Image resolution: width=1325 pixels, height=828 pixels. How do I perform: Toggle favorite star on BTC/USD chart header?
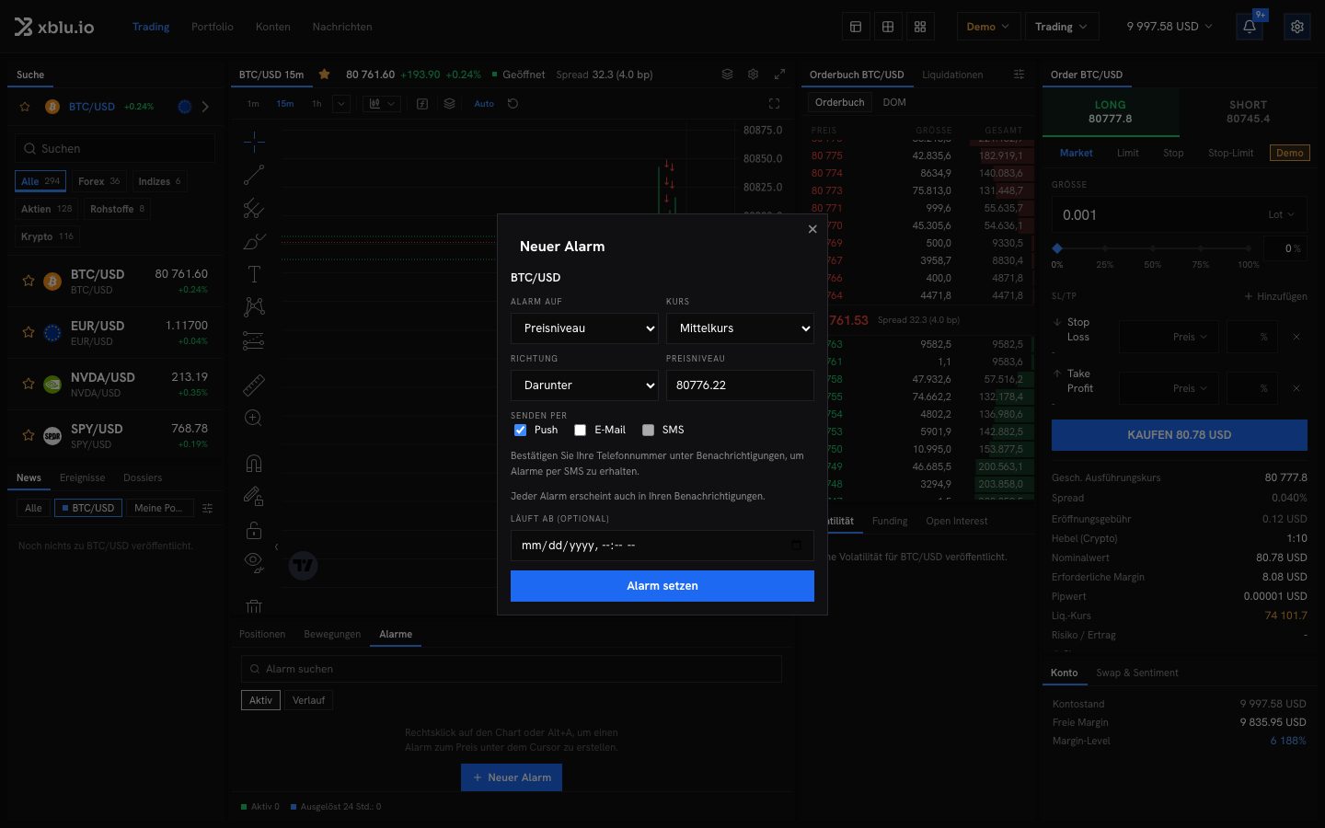324,75
